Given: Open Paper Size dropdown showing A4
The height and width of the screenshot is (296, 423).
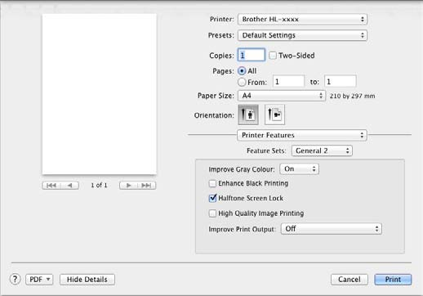Looking at the screenshot, I should click(282, 96).
